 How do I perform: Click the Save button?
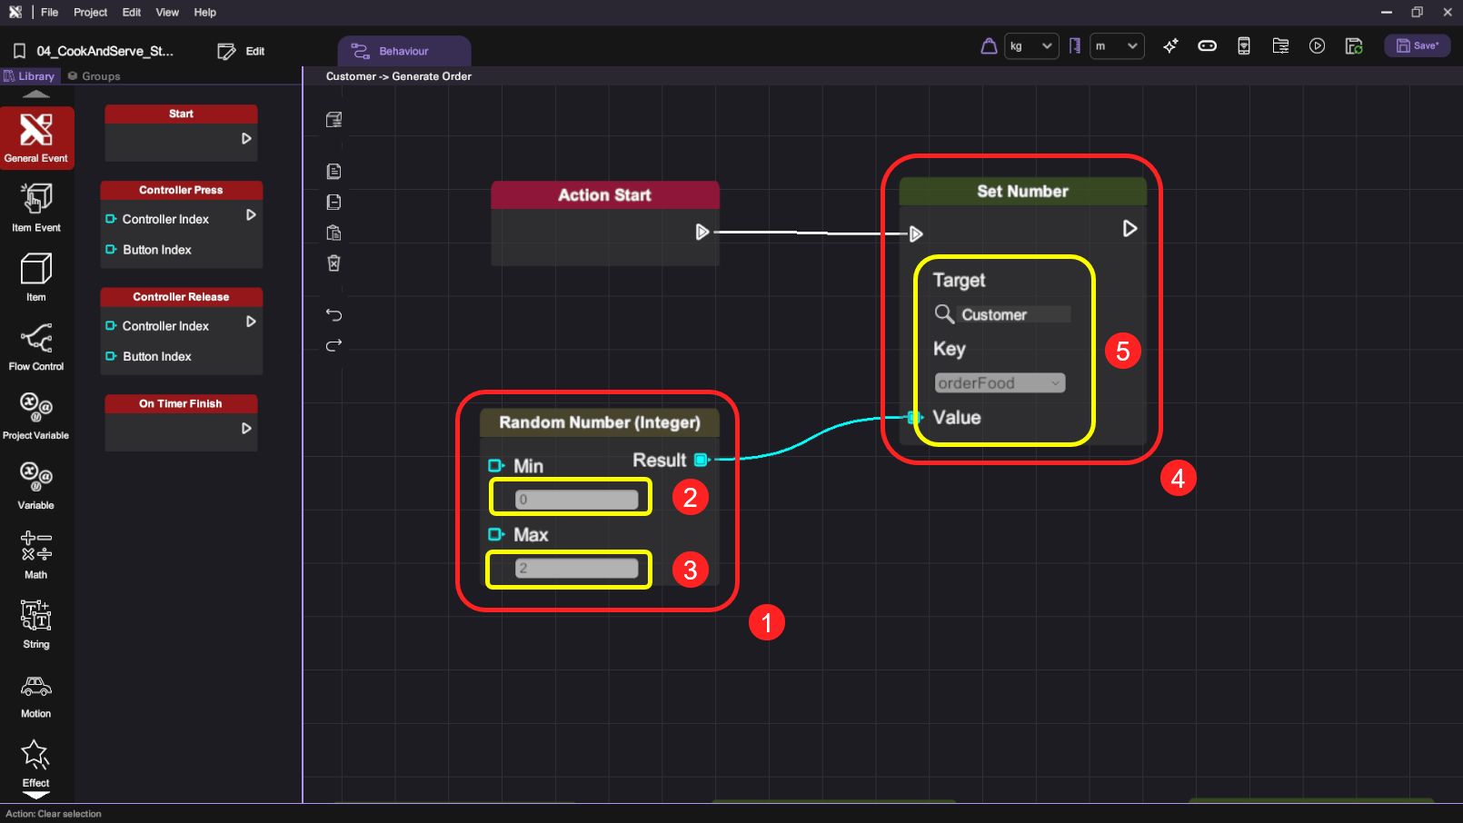(1417, 45)
